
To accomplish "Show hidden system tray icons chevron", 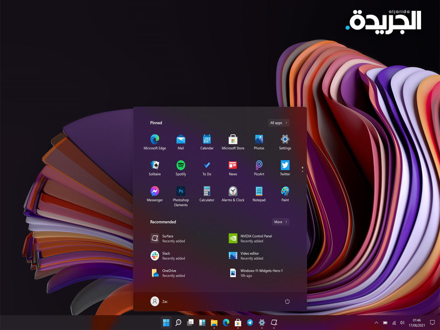I will coord(376,323).
